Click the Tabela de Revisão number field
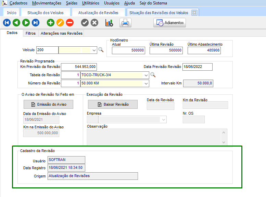This screenshot has width=266, height=197. [x=71, y=75]
